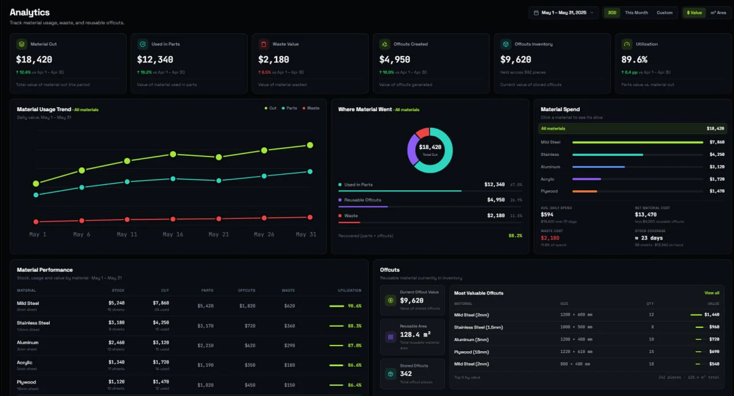Image resolution: width=734 pixels, height=396 pixels.
Task: Select Aluminum in Material Spend list
Action: 633,167
